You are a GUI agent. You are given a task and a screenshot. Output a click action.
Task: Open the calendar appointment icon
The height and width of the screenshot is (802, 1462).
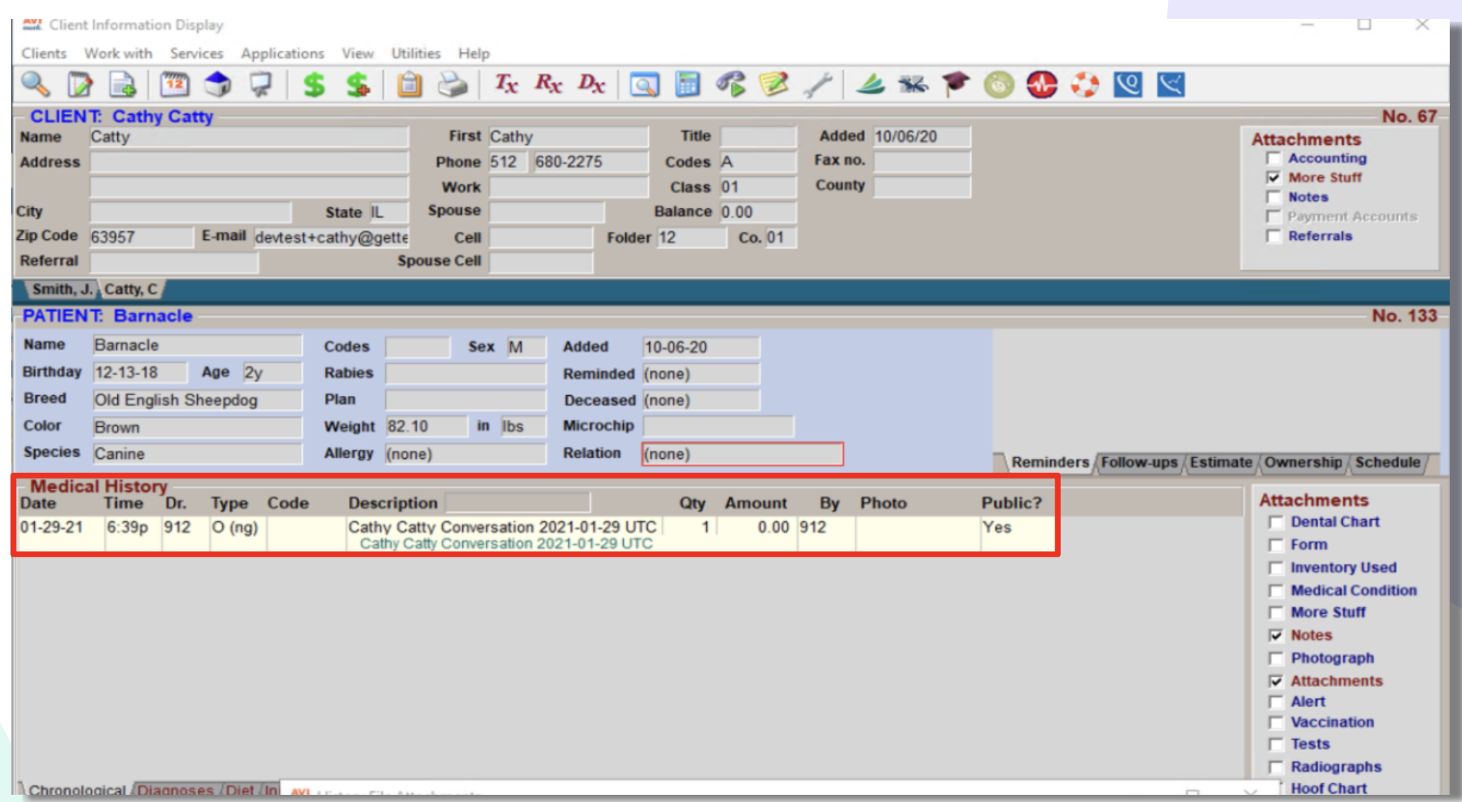[x=174, y=85]
